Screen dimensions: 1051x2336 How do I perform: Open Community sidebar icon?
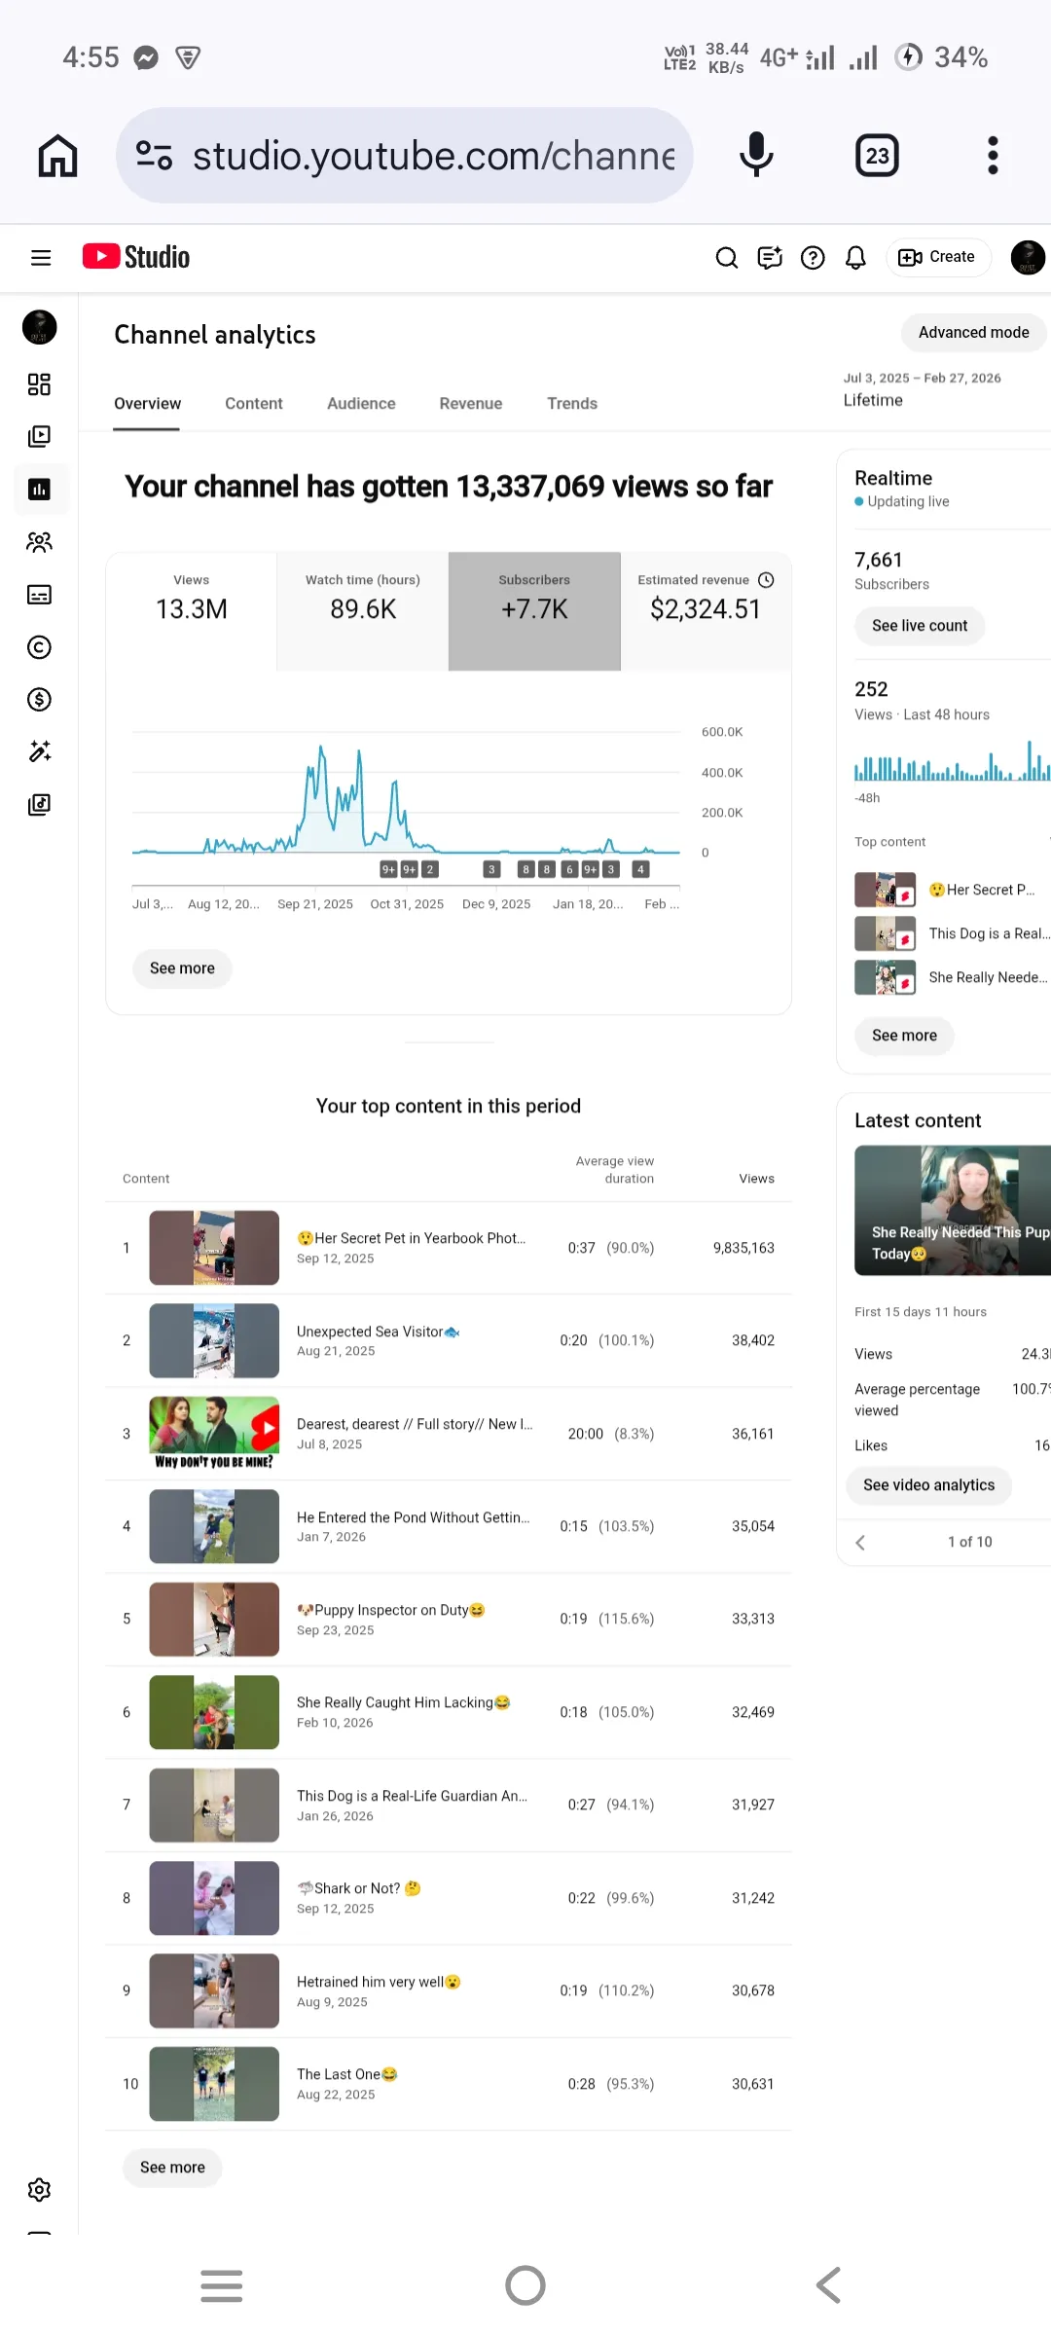tap(40, 542)
